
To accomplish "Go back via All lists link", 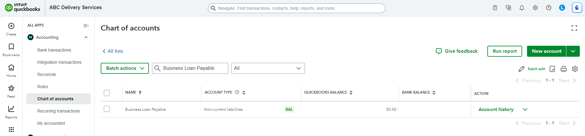I will point(113,51).
